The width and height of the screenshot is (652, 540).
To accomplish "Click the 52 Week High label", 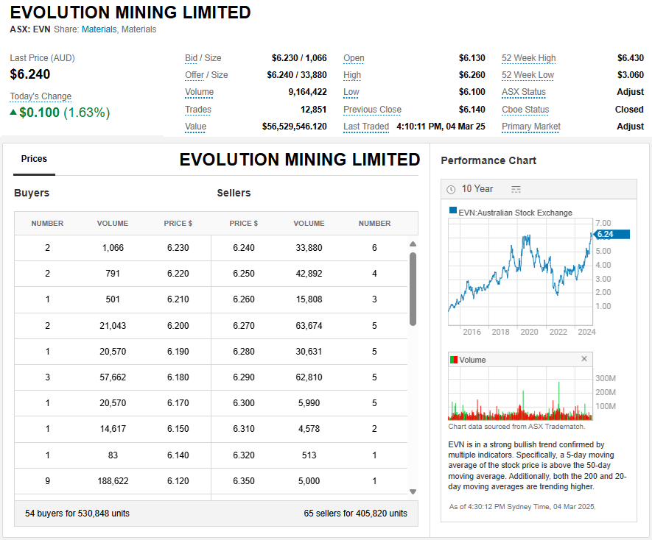I will (528, 58).
